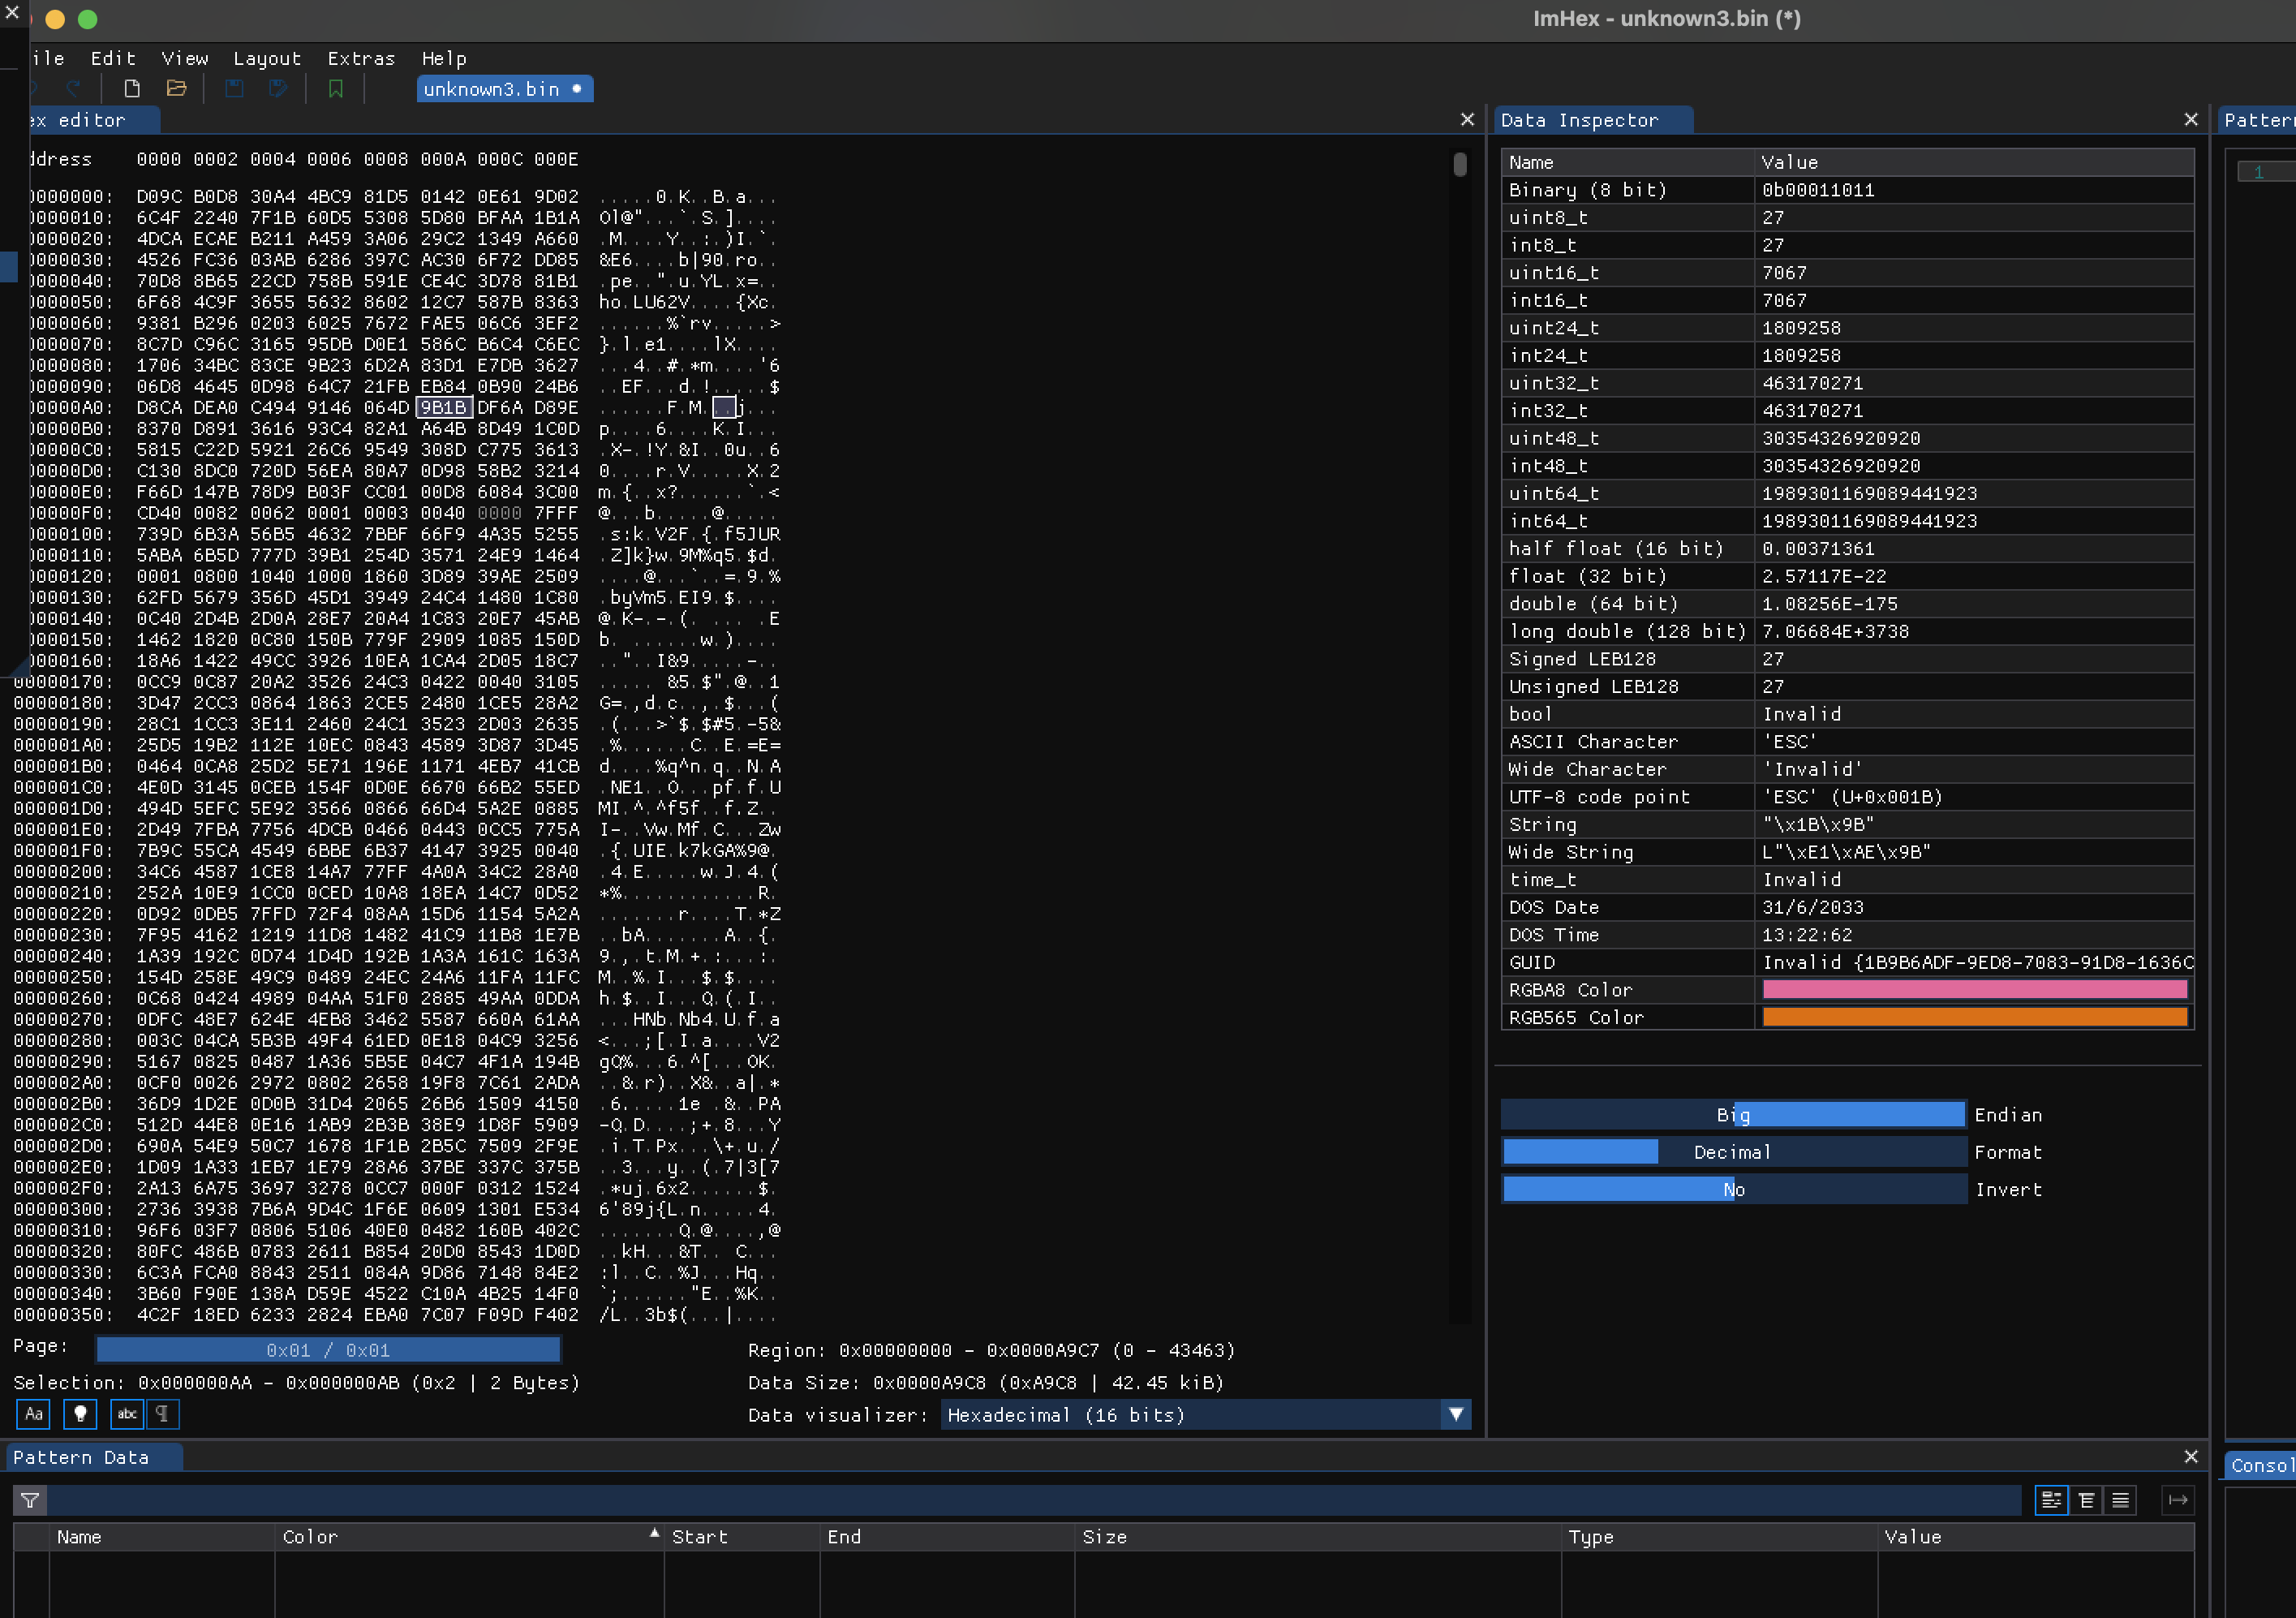Toggle the Big Endian switch in Data Inspector
2296x1618 pixels.
1733,1114
